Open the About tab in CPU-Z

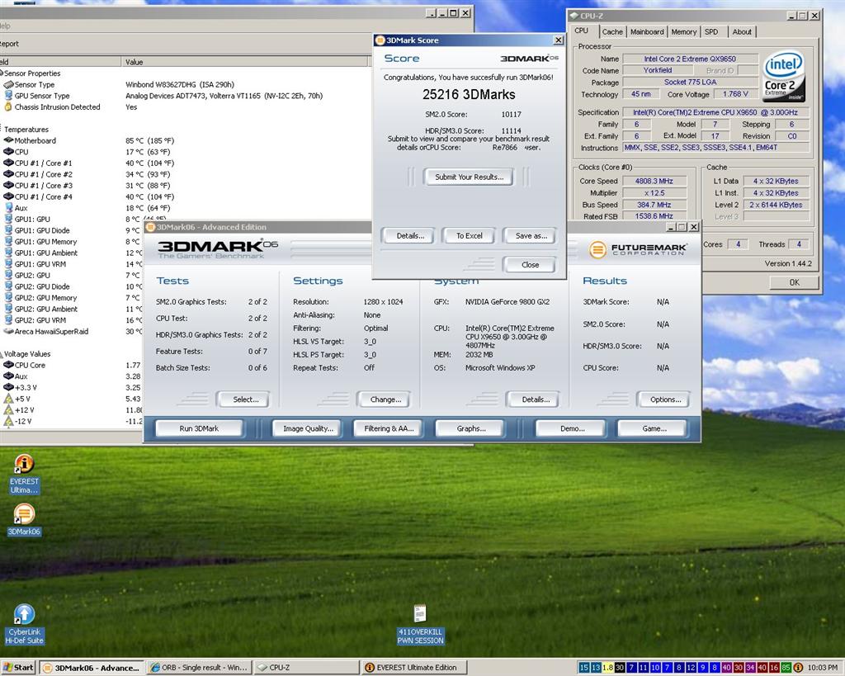[x=742, y=32]
